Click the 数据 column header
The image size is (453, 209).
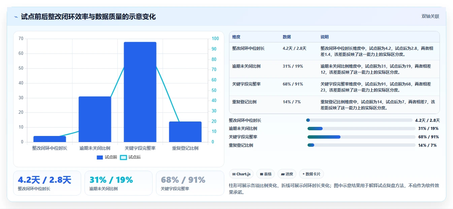tap(287, 37)
